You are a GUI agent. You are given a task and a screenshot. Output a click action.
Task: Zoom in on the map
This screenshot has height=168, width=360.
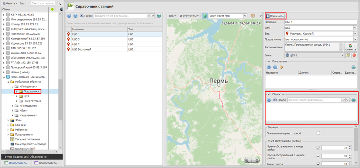pyautogui.click(x=257, y=161)
